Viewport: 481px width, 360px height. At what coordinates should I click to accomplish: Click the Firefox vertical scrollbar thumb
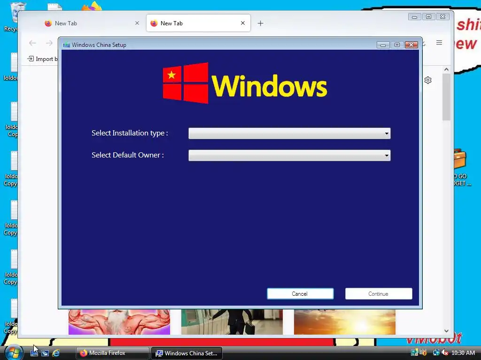coord(446,97)
